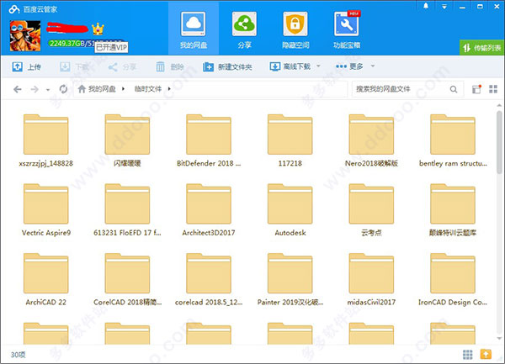Open the 功能宝箱 tab
505x364 pixels.
347,29
